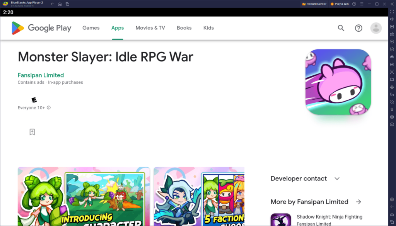This screenshot has height=226, width=396.
Task: Mute BlueStacks audio from the sidebar
Action: point(392,19)
